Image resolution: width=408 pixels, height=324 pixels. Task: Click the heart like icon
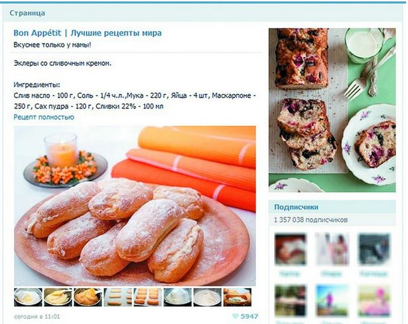(x=236, y=316)
